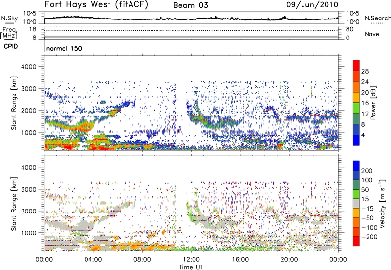
Task: Click the 'N.Search' legend label
Action: pos(378,18)
